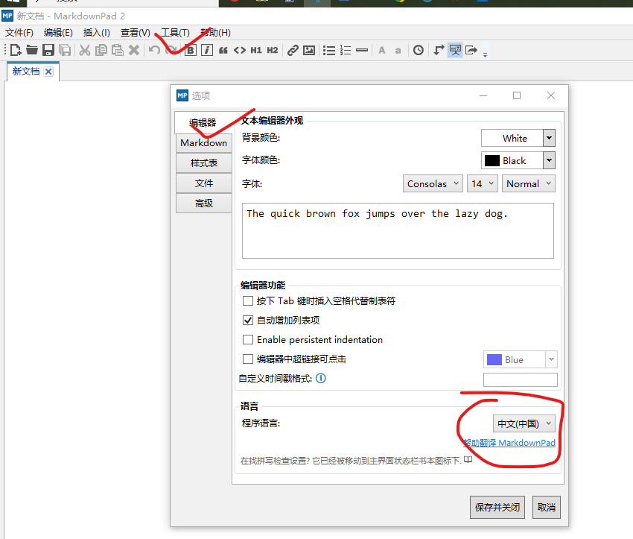Click the Copy toolbar icon

click(101, 50)
